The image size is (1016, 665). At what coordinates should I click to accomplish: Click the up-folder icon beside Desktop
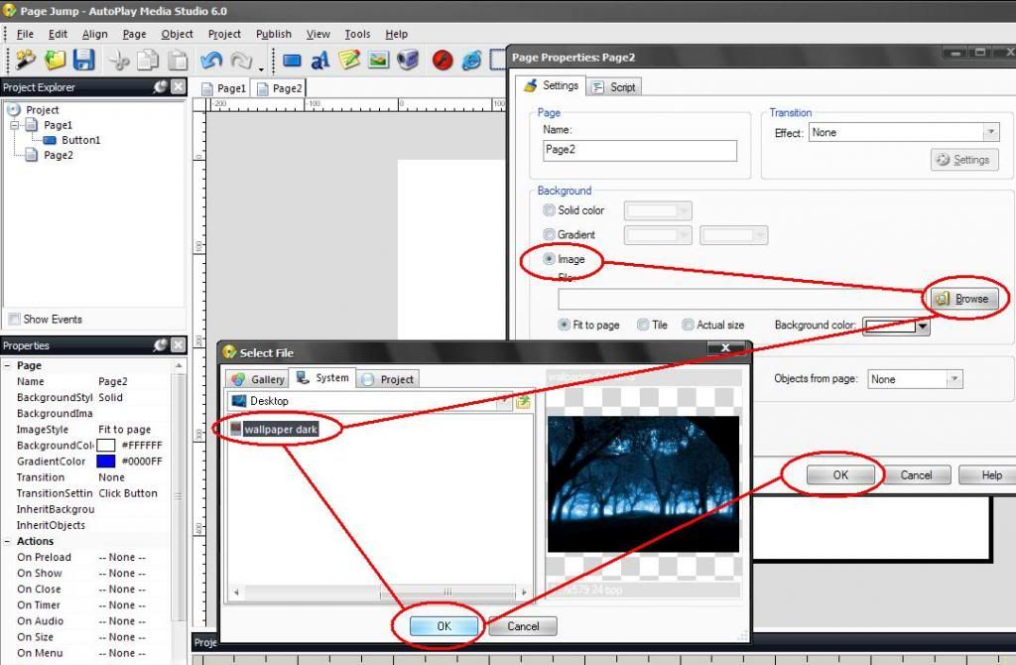pyautogui.click(x=523, y=401)
